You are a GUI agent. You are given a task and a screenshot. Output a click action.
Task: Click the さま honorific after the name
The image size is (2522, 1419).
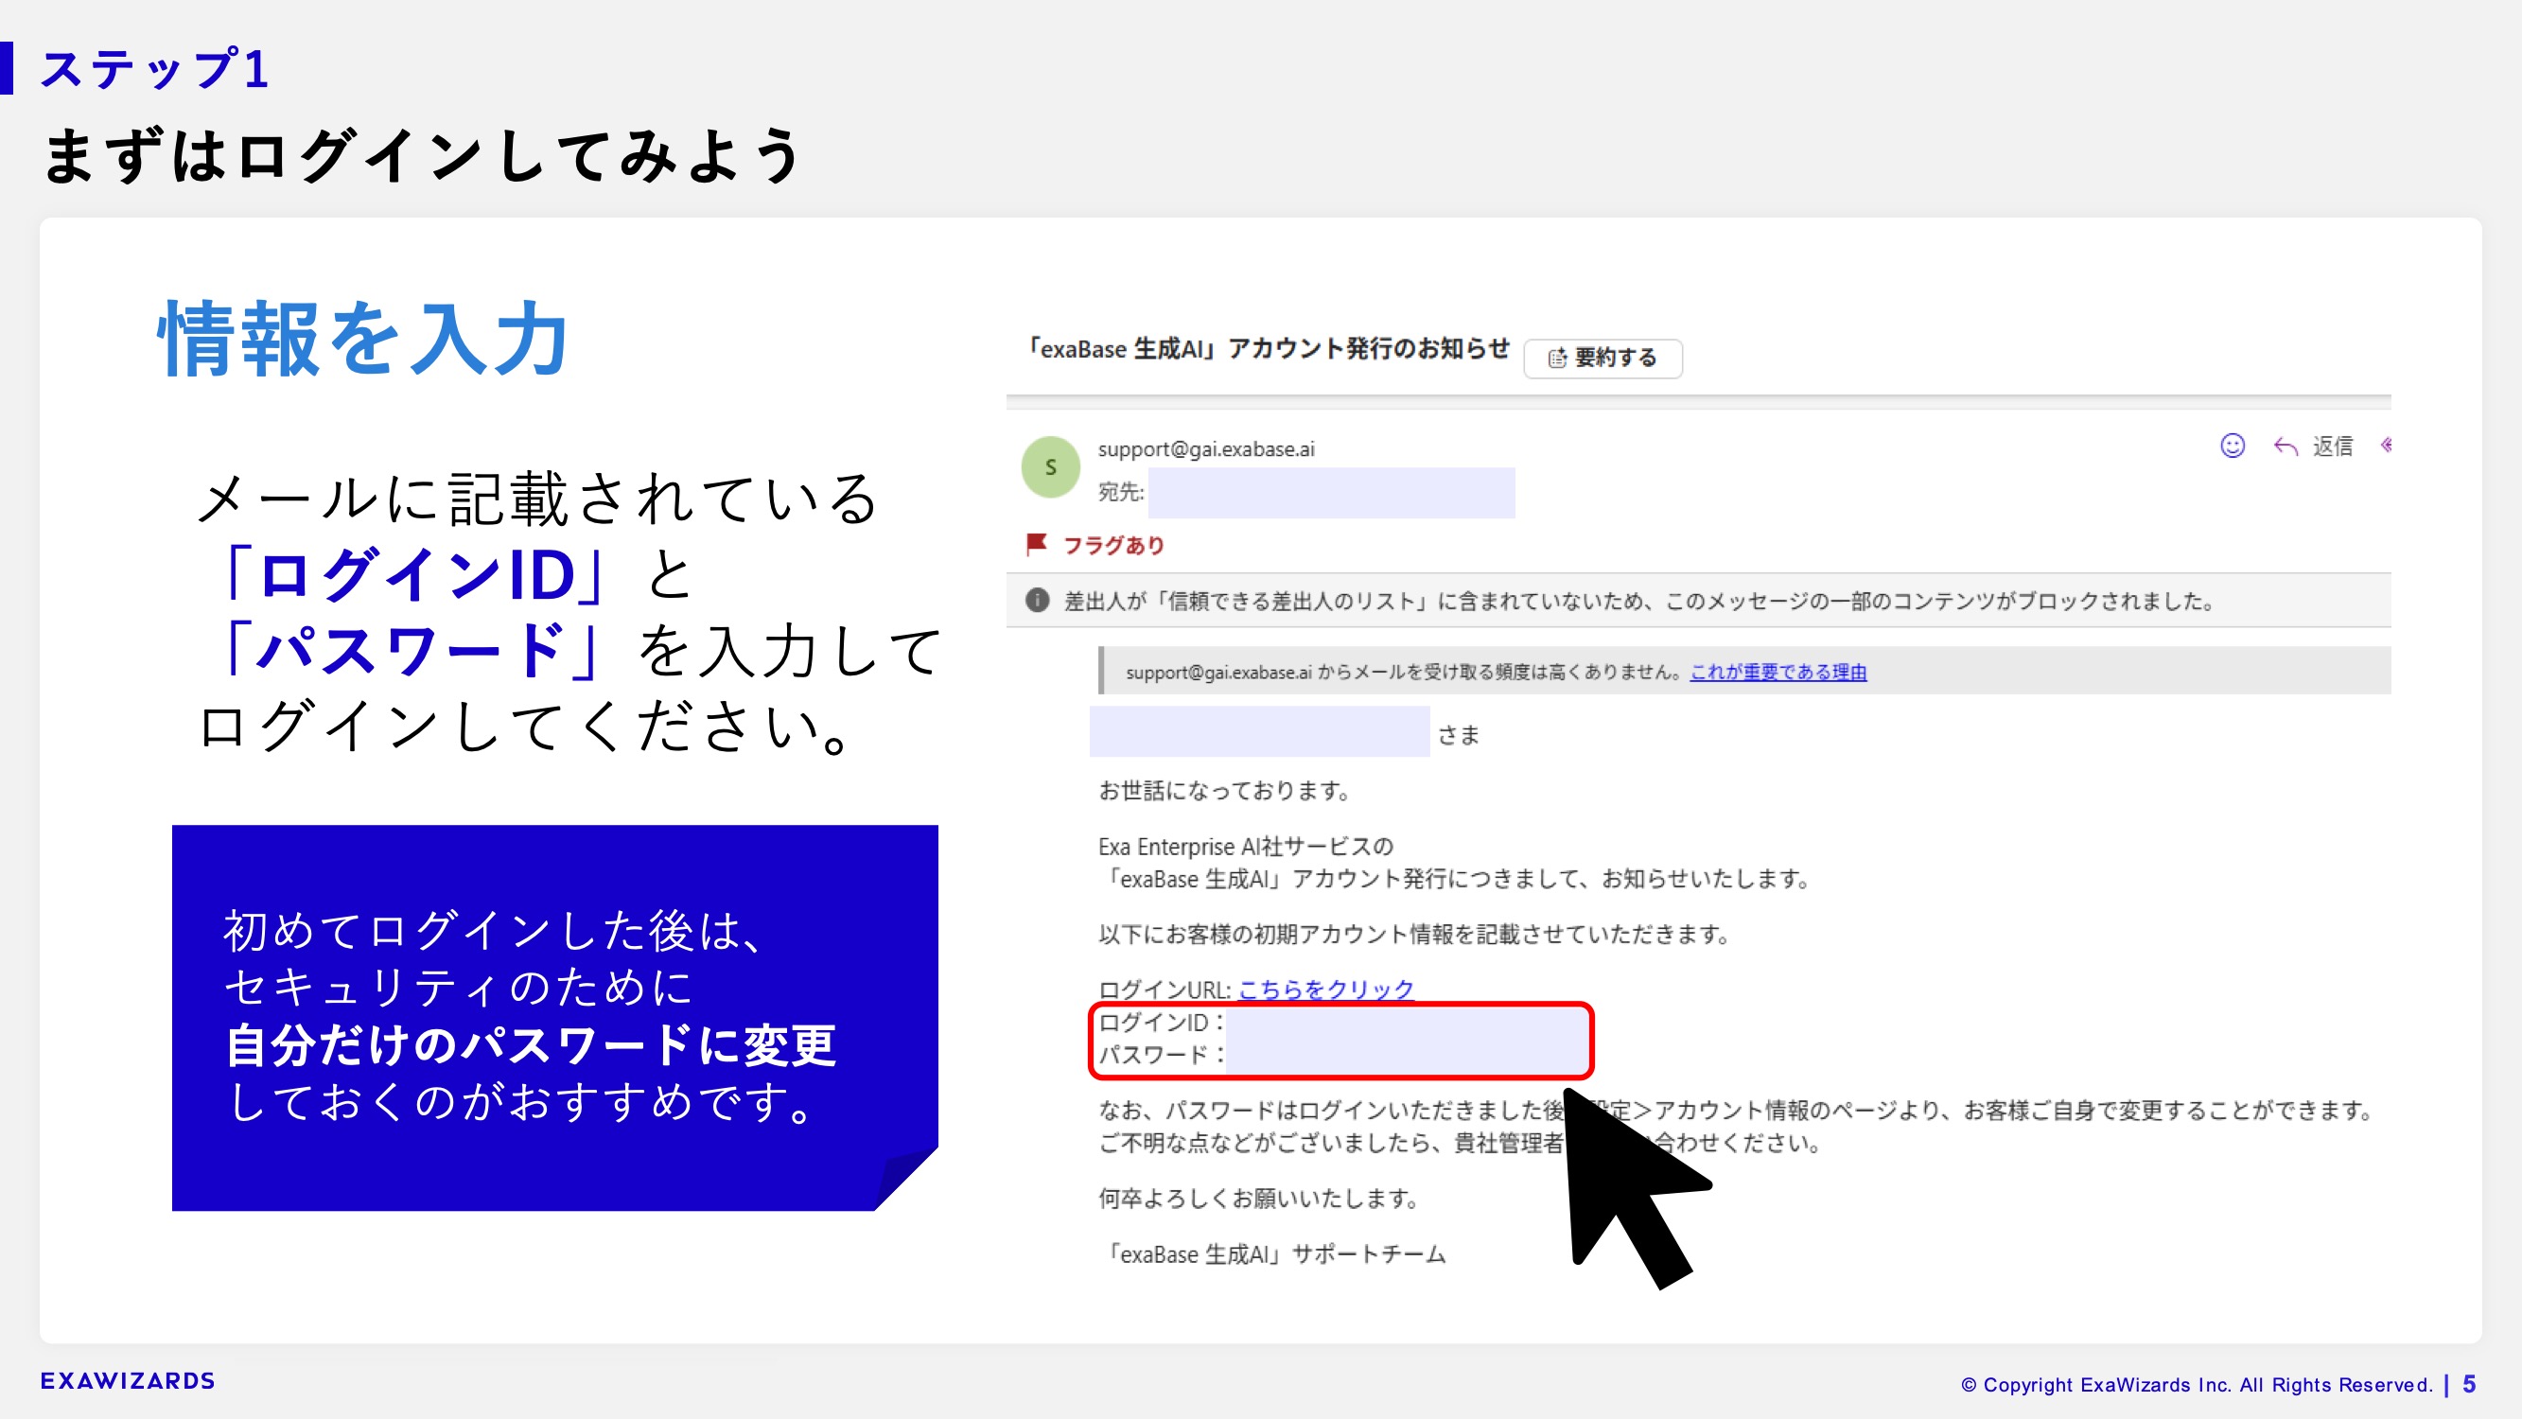(1459, 735)
